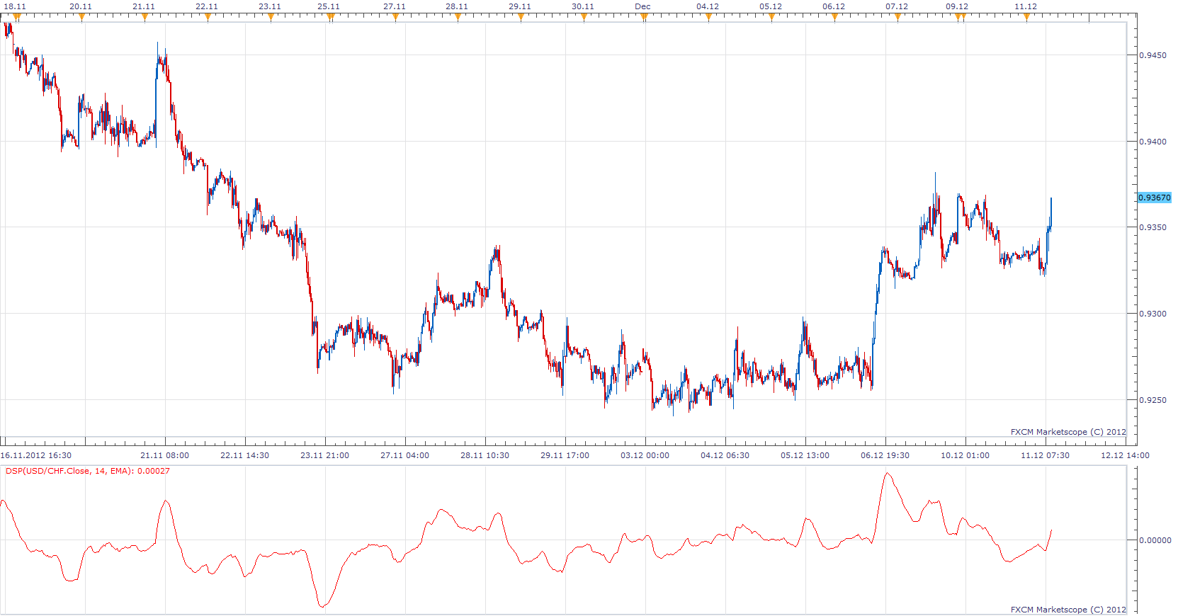
Task: Select the orange marker beneath Dec
Action: [644, 17]
